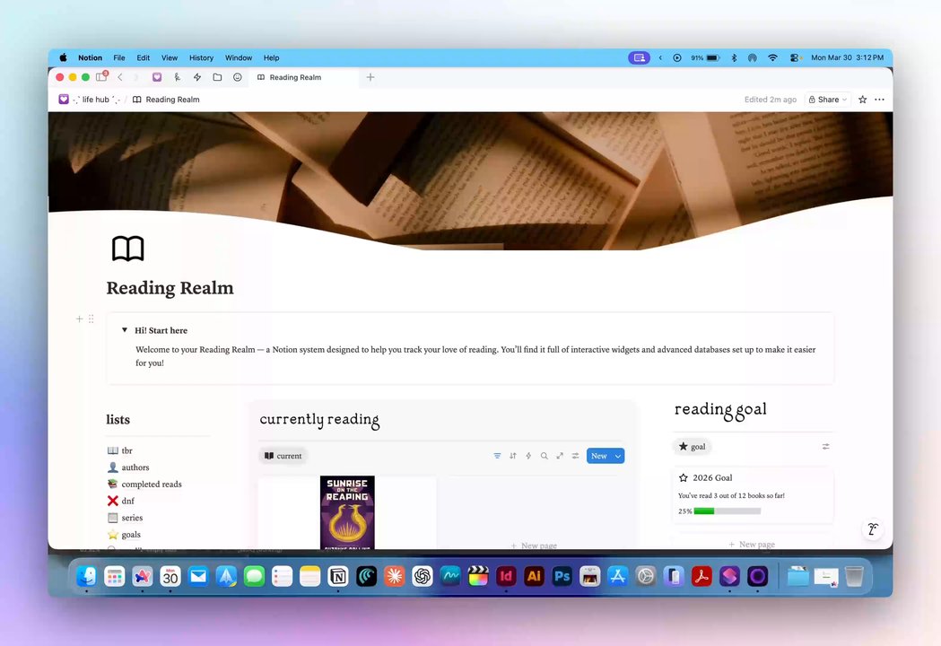Image resolution: width=941 pixels, height=646 pixels.
Task: Open the New button dropdown arrow
Action: (x=618, y=456)
